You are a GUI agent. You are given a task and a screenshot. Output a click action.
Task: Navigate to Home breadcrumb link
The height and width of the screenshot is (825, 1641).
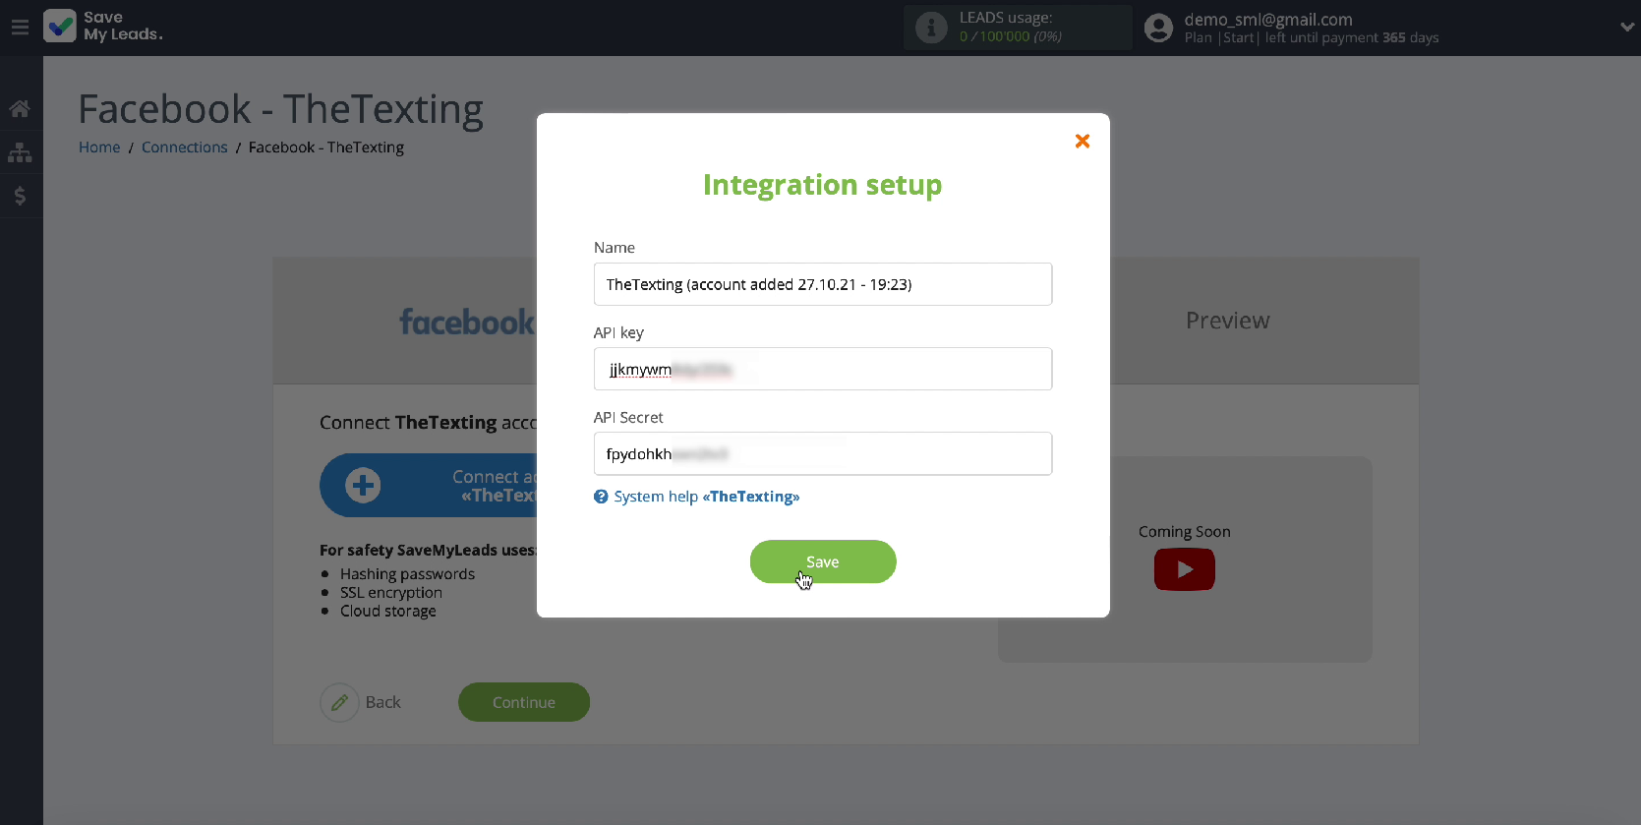[99, 147]
